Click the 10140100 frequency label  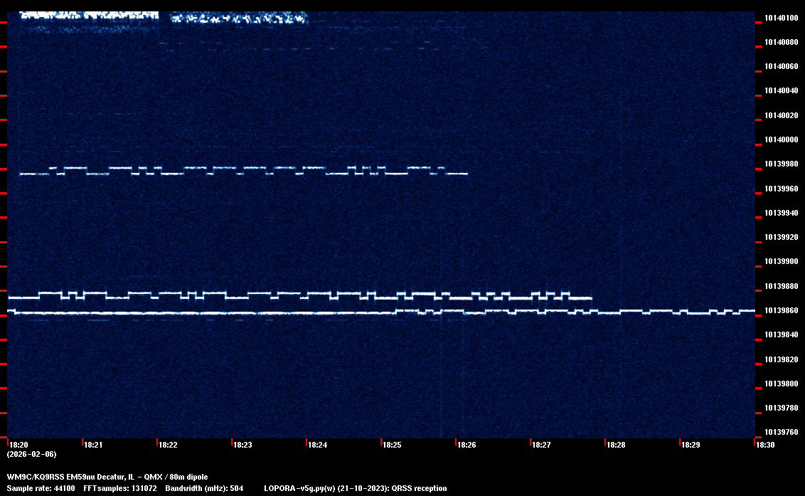coord(781,18)
